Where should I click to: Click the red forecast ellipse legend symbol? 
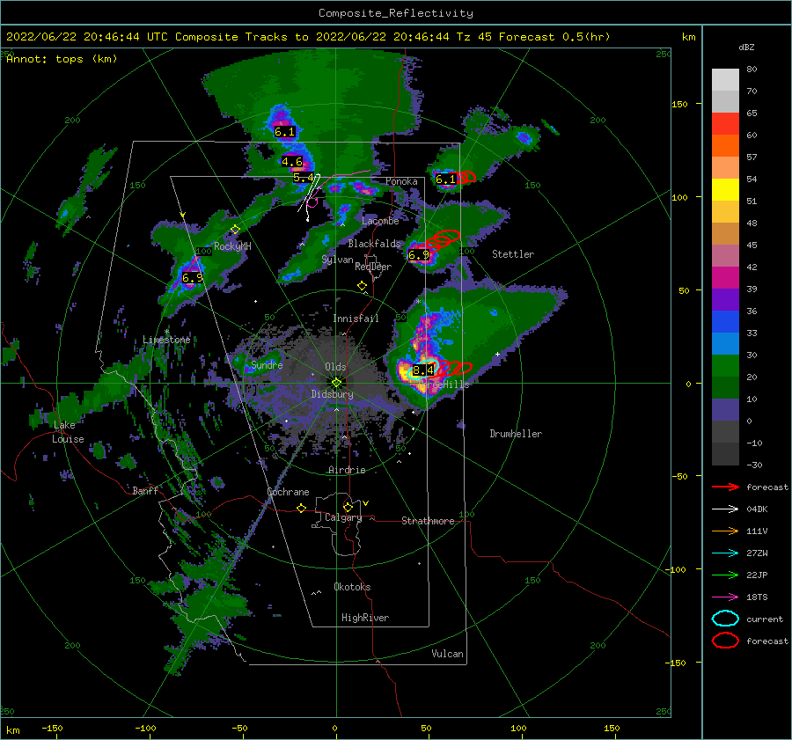point(725,641)
